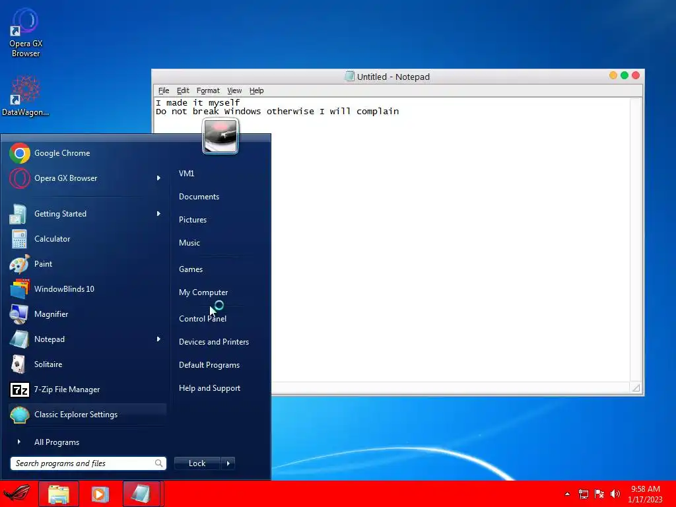Expand Notepad jump list arrow
The image size is (676, 507).
(158, 339)
